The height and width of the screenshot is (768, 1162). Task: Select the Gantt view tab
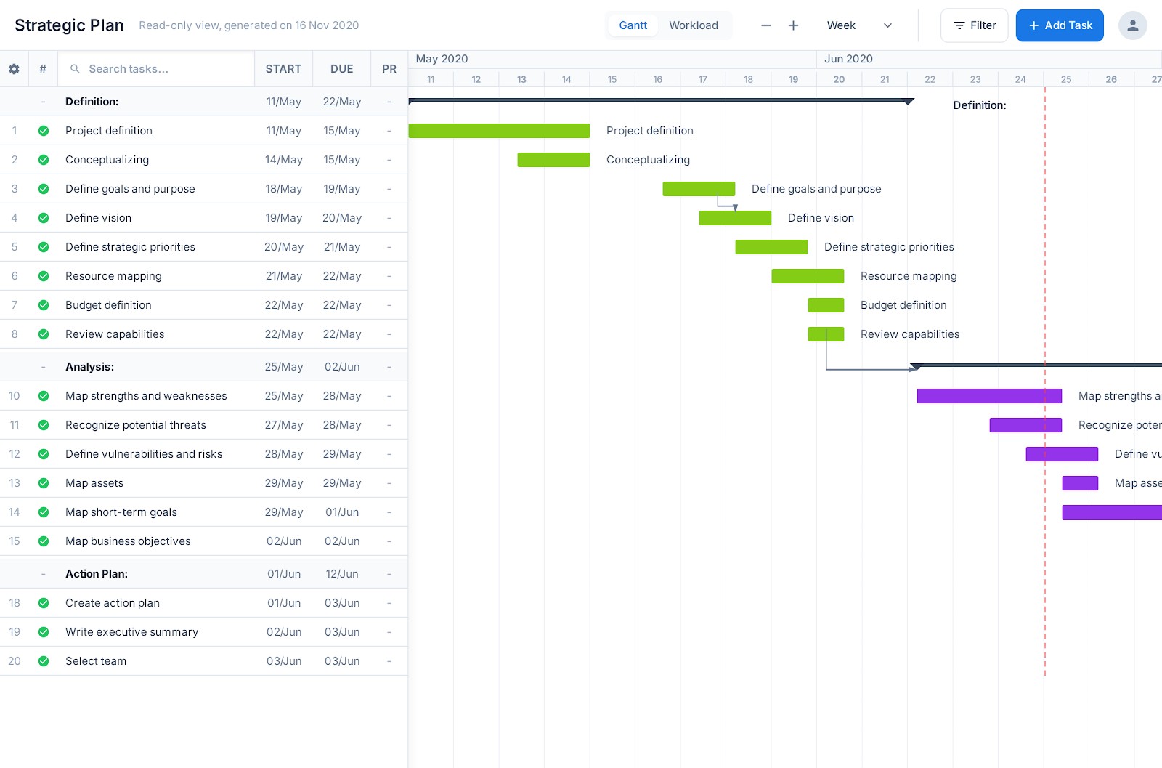(x=633, y=25)
